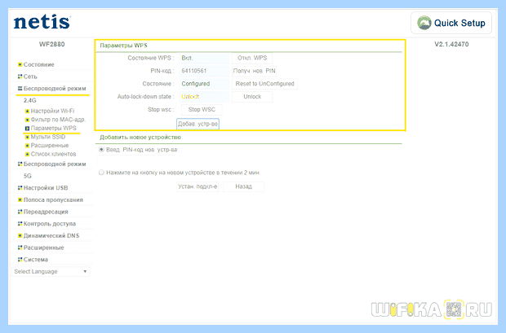Click the Unlock button
The width and height of the screenshot is (506, 333).
[x=252, y=97]
